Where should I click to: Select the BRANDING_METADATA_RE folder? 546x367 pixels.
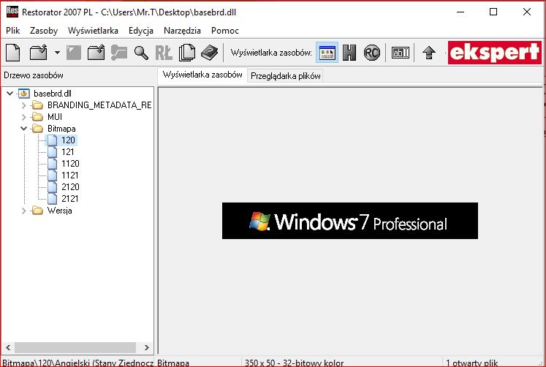[99, 105]
